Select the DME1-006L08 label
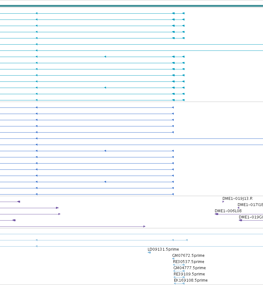The width and height of the screenshot is (263, 285). click(228, 211)
